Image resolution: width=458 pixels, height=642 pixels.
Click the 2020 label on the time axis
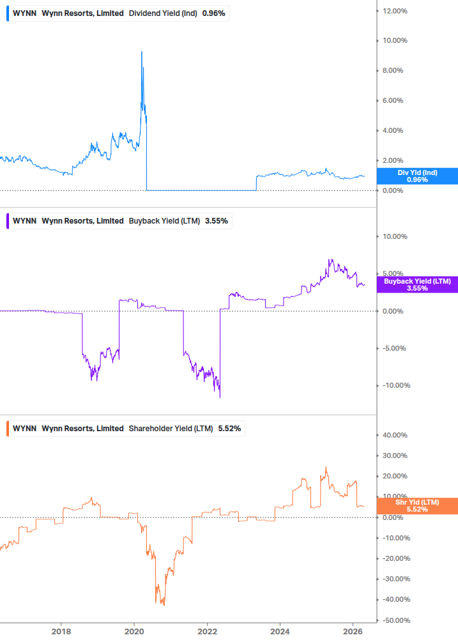(134, 631)
